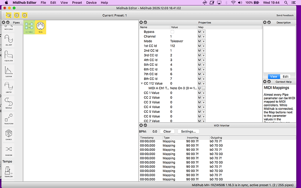The width and height of the screenshot is (301, 188).
Task: Toggle the Bypass checkbox
Action: coord(172,32)
